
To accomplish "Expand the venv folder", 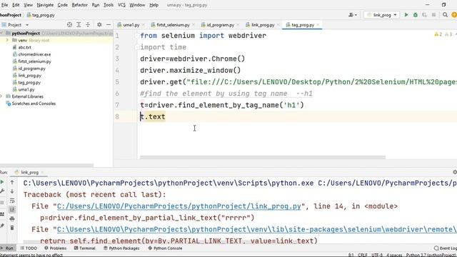I will coord(7,40).
